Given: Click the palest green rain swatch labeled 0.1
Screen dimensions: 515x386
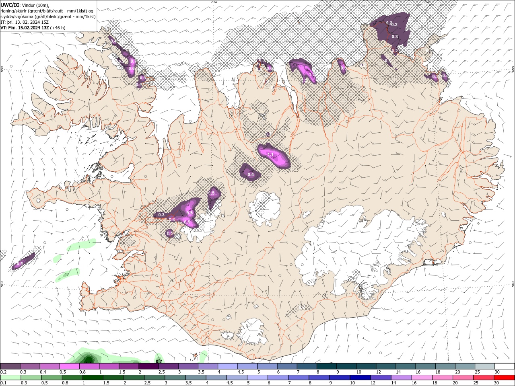Looking at the screenshot, I should pyautogui.click(x=11, y=378).
